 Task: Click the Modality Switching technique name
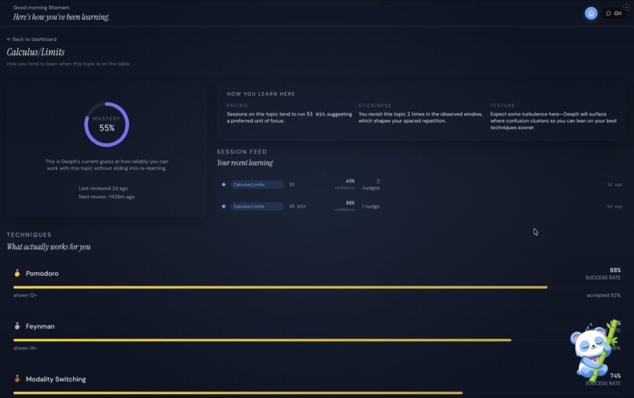click(x=56, y=379)
